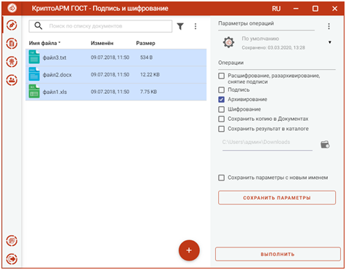Check Сохранить параметры с новым именем

(x=221, y=178)
